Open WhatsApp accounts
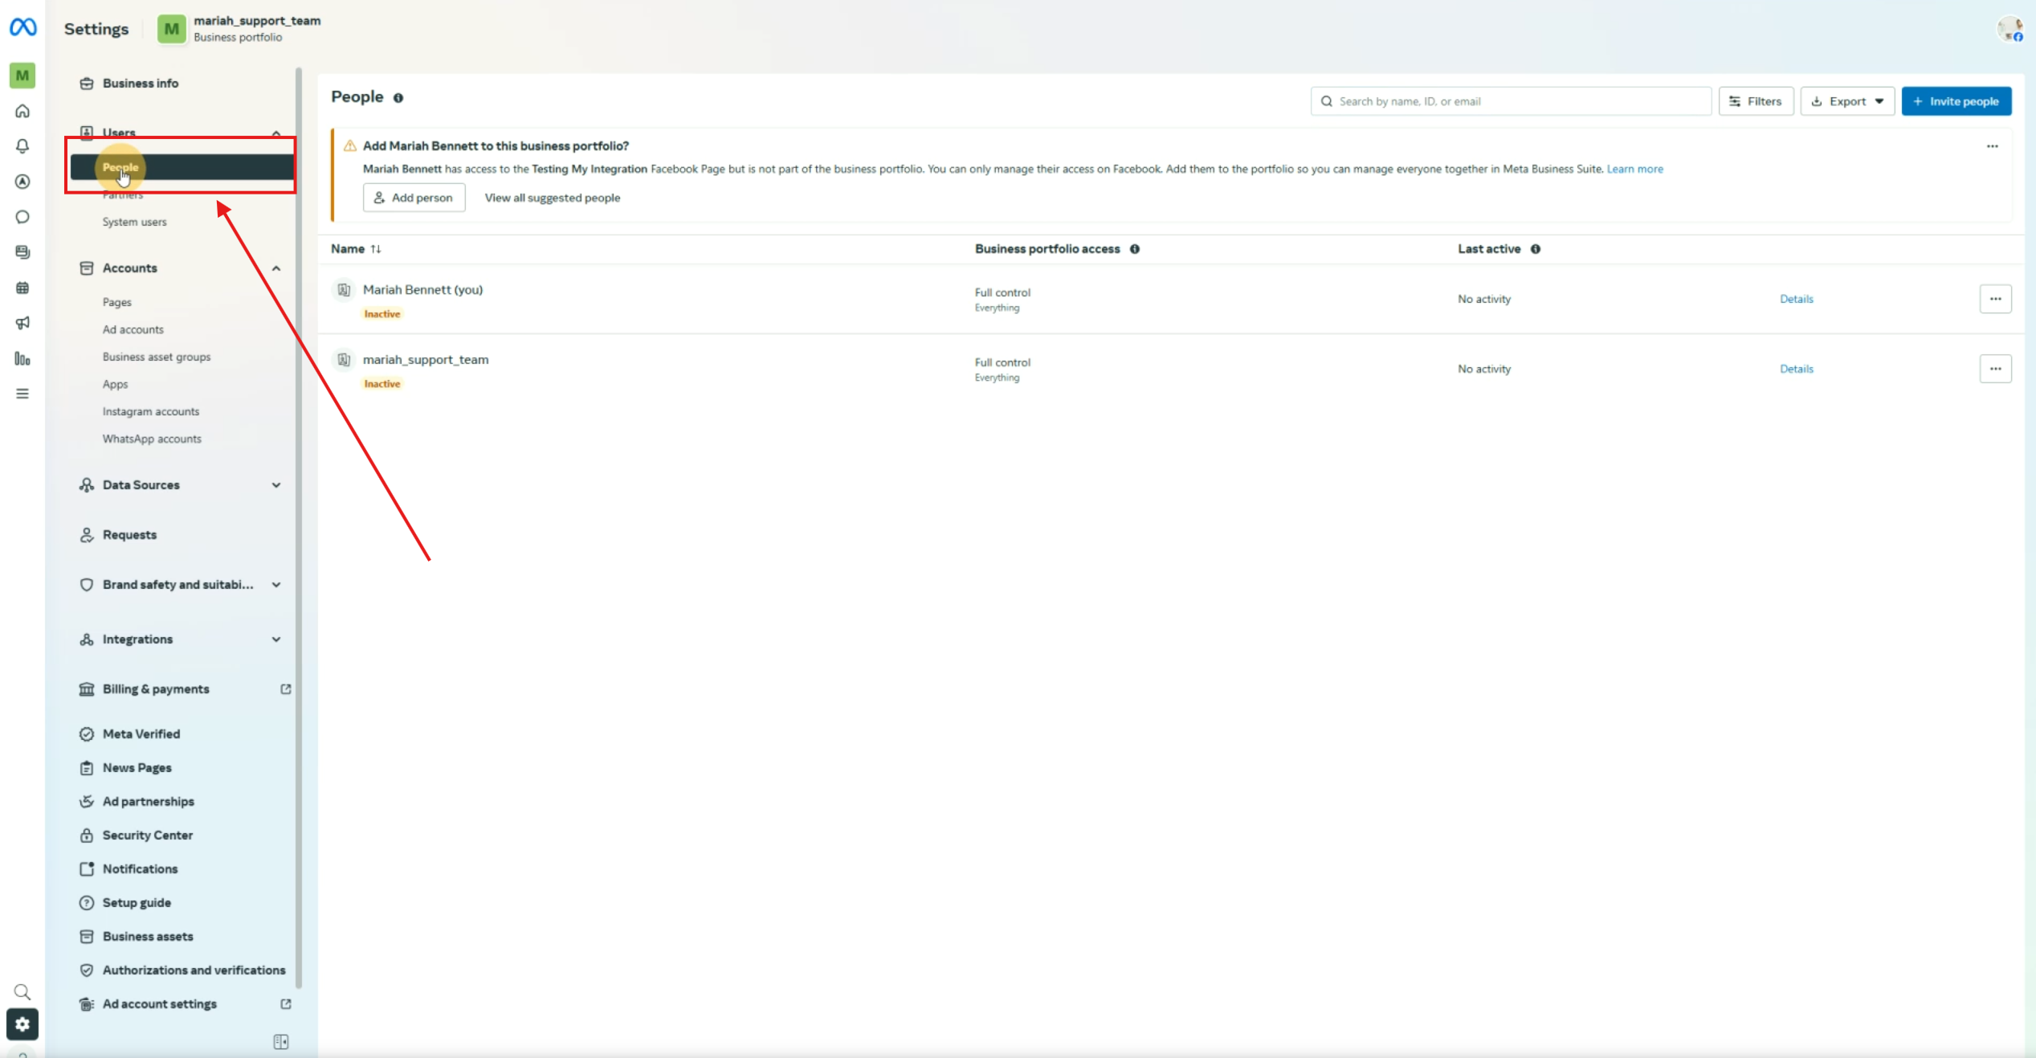The height and width of the screenshot is (1058, 2036). coord(152,439)
